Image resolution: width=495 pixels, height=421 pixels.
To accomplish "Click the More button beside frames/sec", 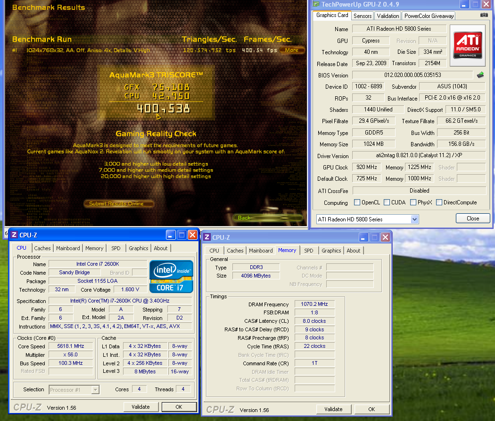I will pos(292,50).
